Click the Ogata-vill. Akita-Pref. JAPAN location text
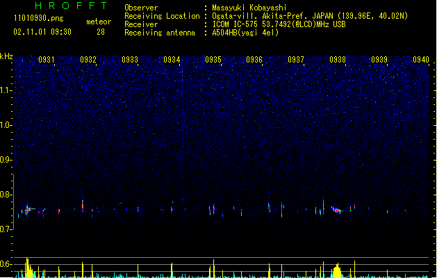Screen dimensions: 437x278 click(310, 16)
